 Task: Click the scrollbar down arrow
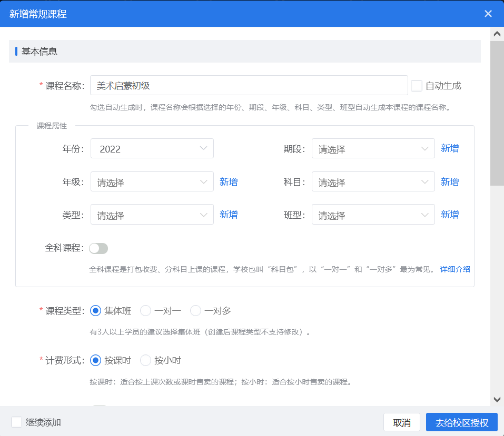[x=497, y=399]
